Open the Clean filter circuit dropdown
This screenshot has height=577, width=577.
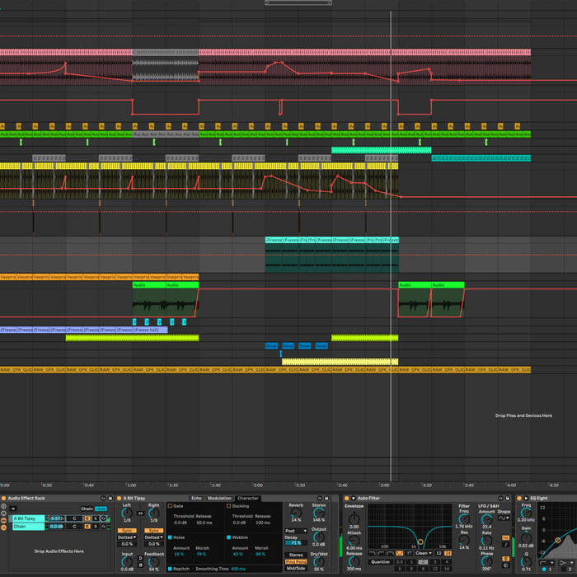coord(424,553)
